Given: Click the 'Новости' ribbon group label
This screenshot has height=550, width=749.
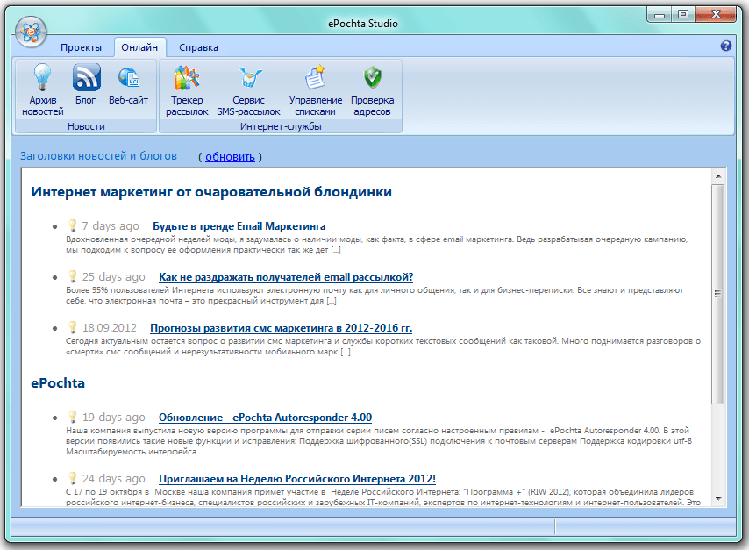Looking at the screenshot, I should coord(86,126).
